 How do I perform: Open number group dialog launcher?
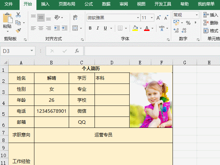(198, 40)
